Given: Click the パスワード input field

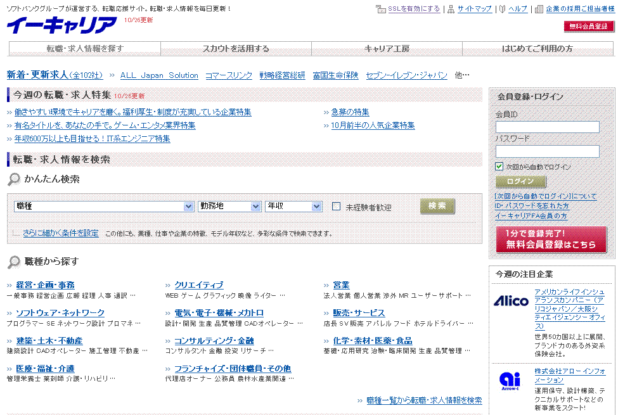Looking at the screenshot, I should [548, 151].
